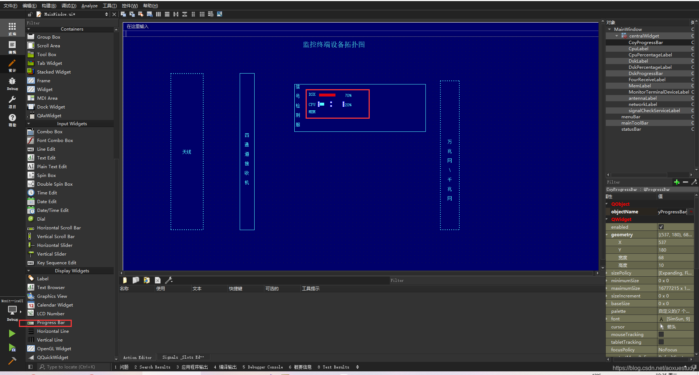Open the kit selector monitor icon
699x375 pixels.
(x=12, y=310)
